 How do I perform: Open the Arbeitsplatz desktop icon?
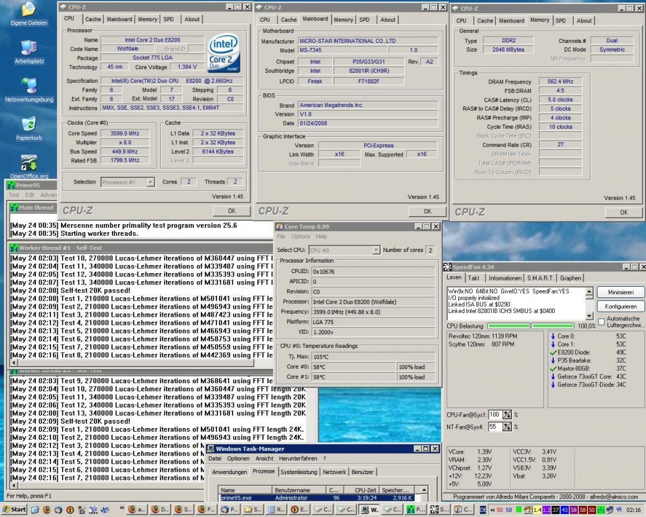click(x=28, y=48)
